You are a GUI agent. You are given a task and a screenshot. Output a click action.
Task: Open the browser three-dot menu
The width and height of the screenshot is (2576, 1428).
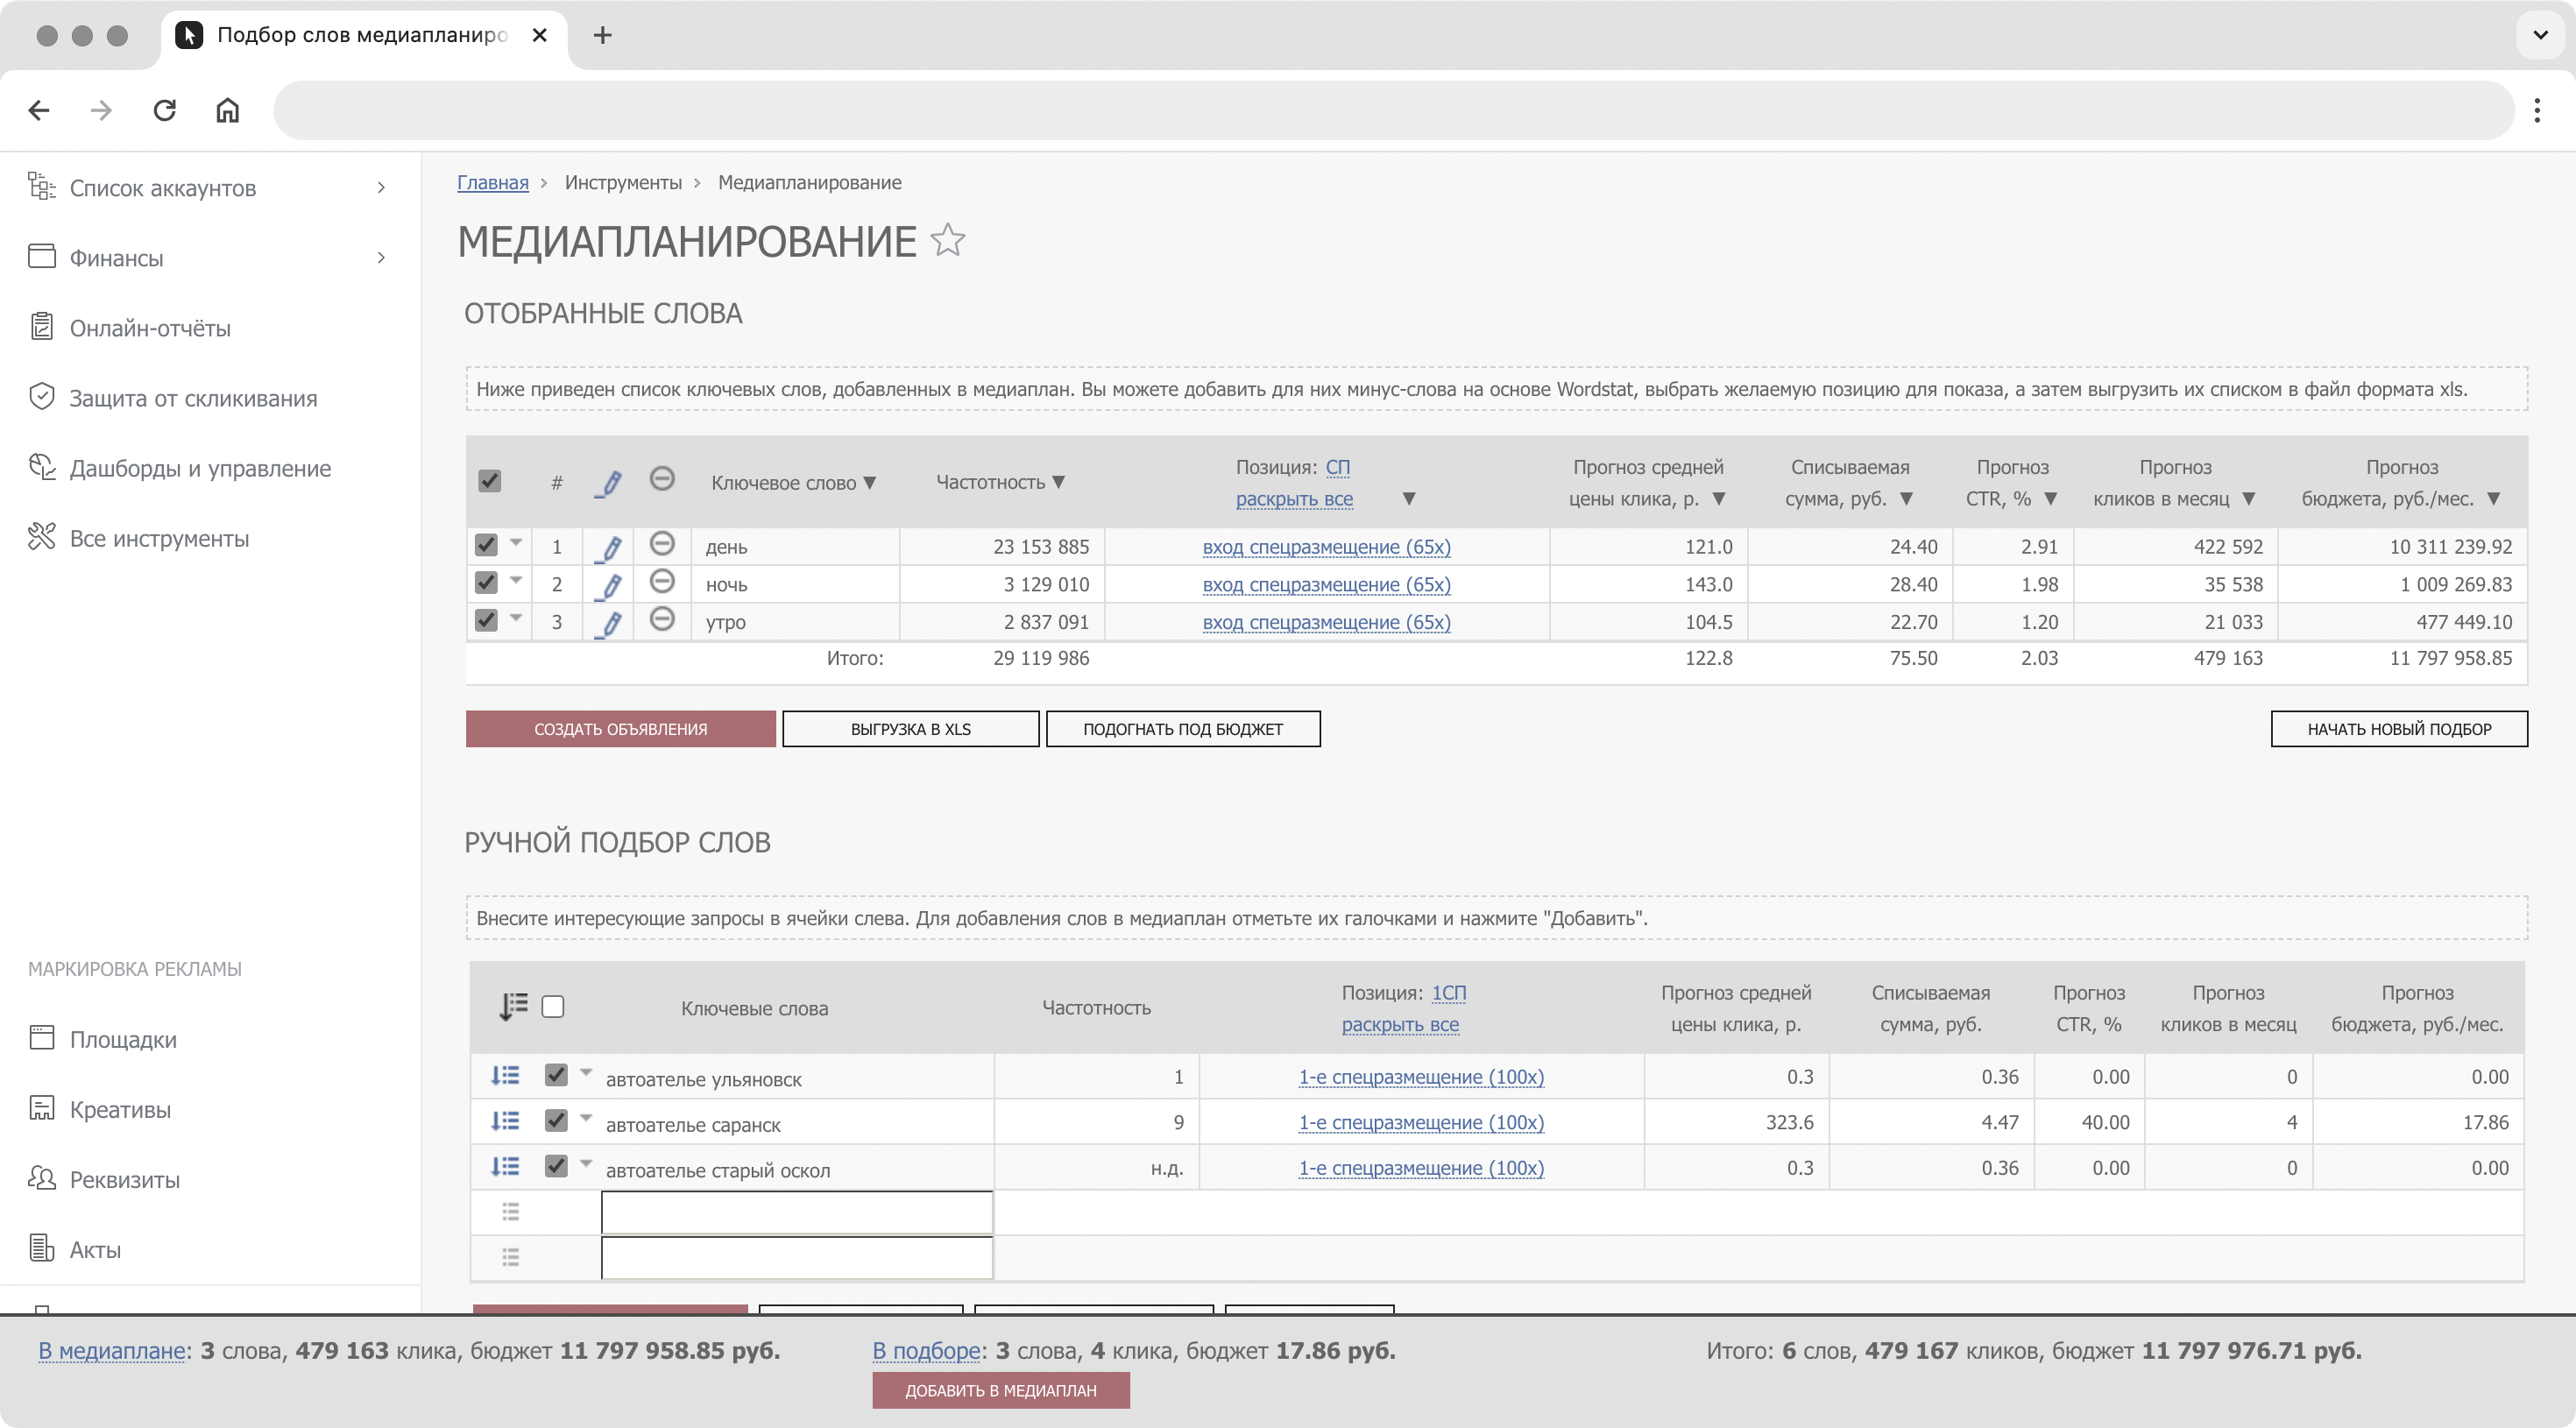point(2537,110)
